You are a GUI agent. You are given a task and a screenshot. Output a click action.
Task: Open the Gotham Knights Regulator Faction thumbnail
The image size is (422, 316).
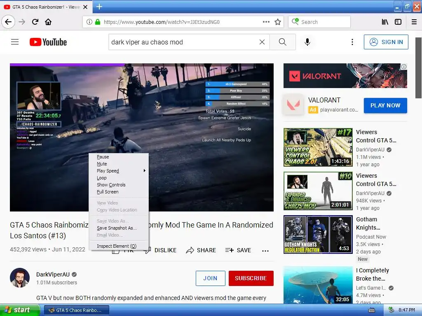(318, 234)
